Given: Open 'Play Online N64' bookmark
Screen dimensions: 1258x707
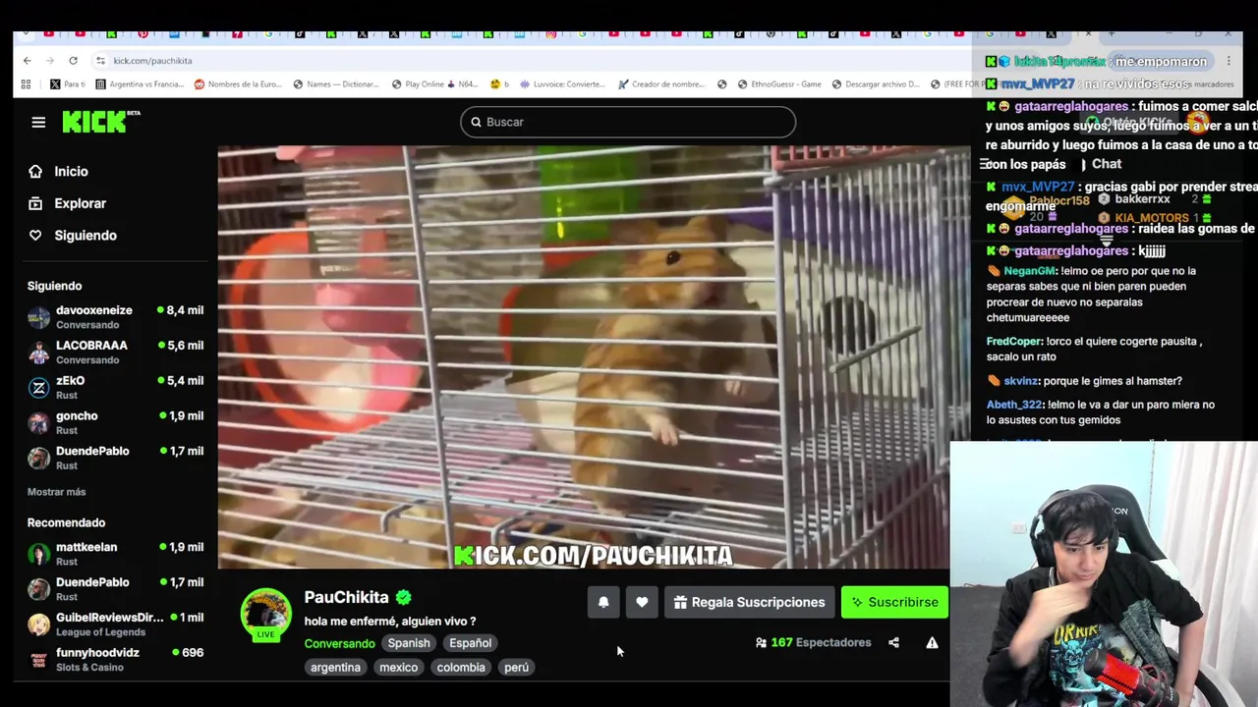Looking at the screenshot, I should point(434,84).
